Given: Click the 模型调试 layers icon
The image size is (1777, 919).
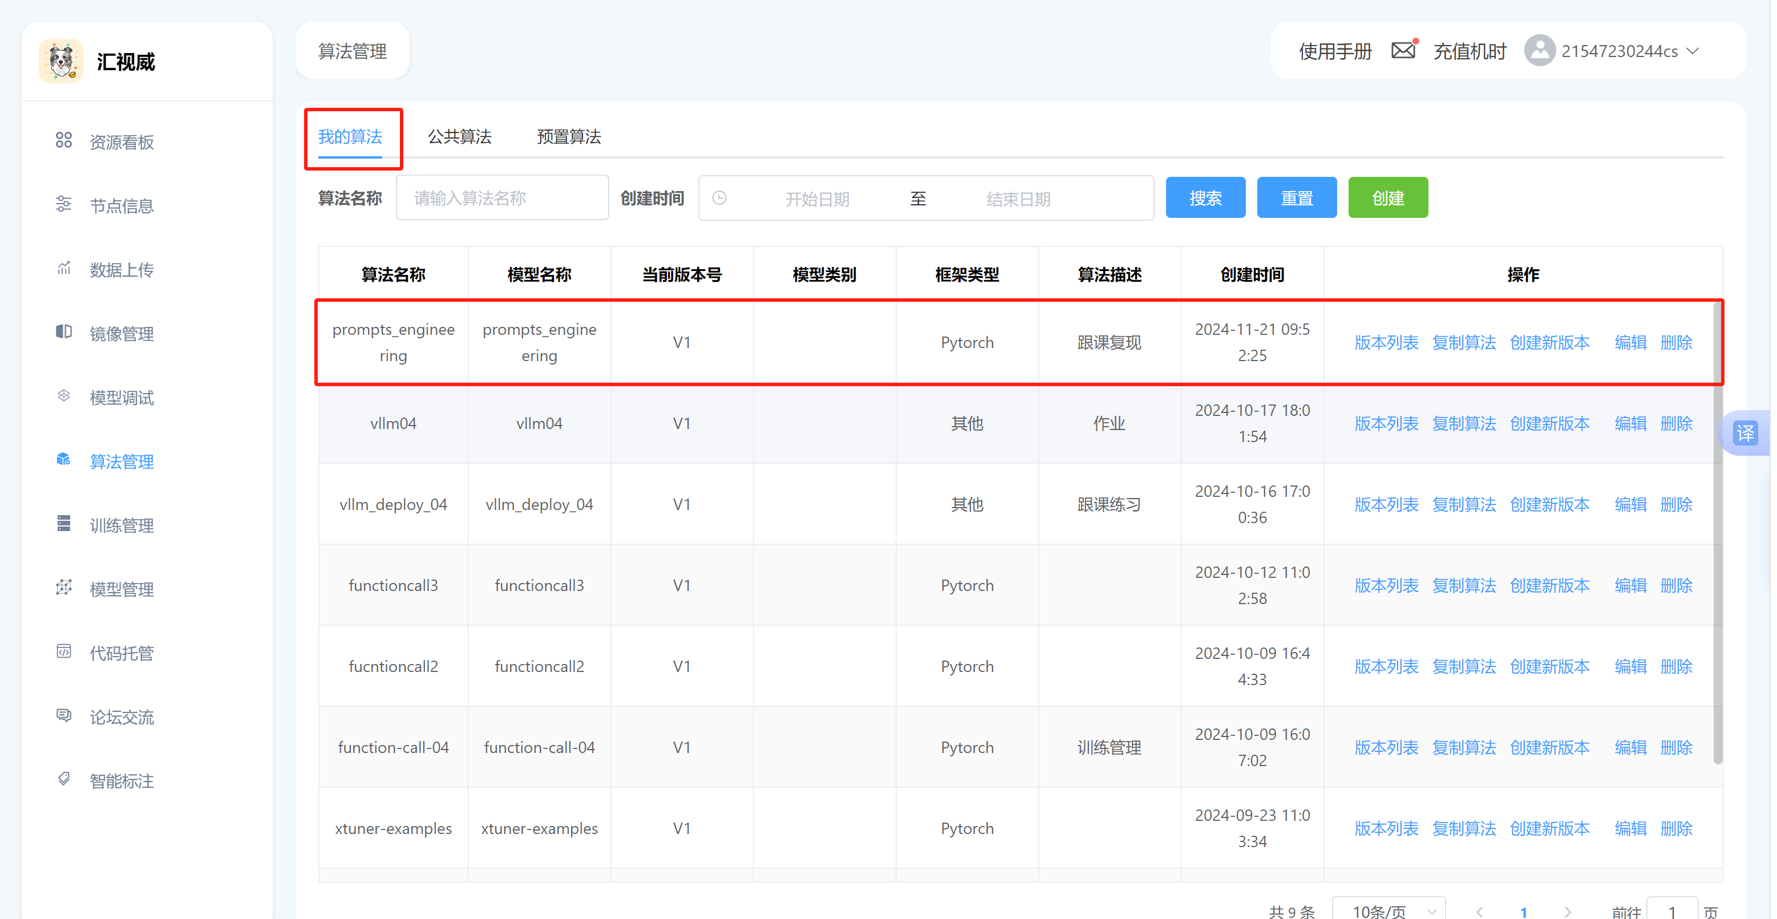Looking at the screenshot, I should coord(63,396).
